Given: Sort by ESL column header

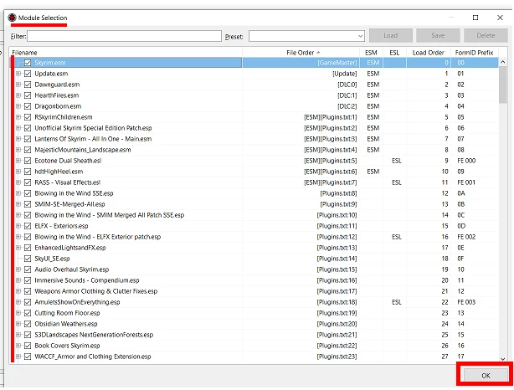Looking at the screenshot, I should [x=394, y=53].
